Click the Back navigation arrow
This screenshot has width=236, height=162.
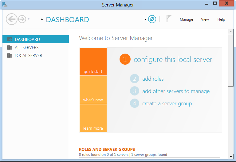click(x=12, y=19)
